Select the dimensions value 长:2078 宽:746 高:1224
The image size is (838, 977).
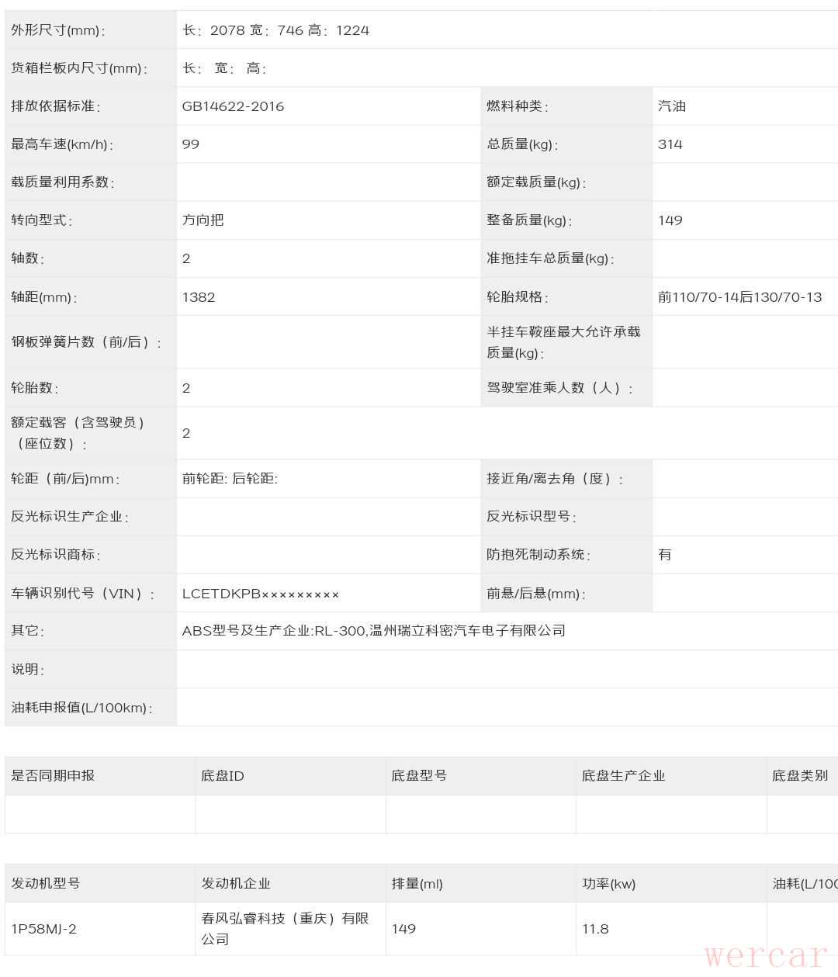click(x=275, y=30)
